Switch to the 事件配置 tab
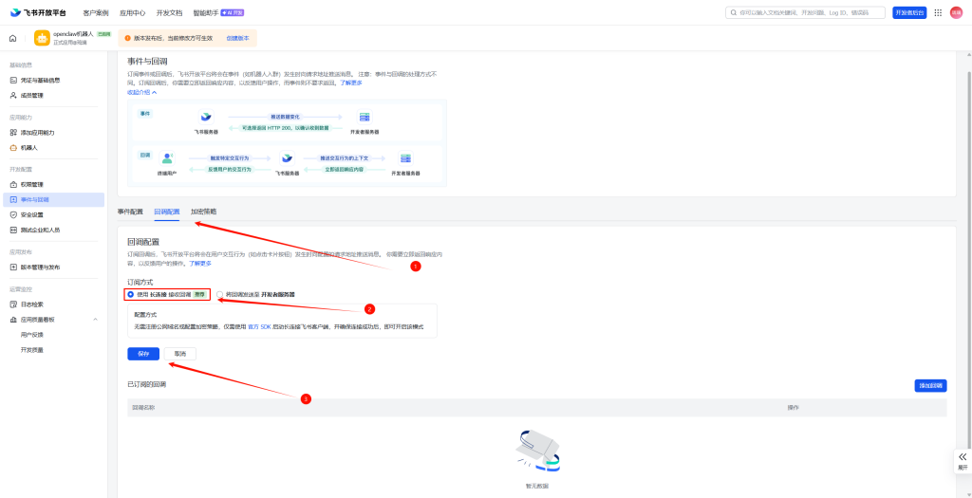This screenshot has width=972, height=498. 130,212
